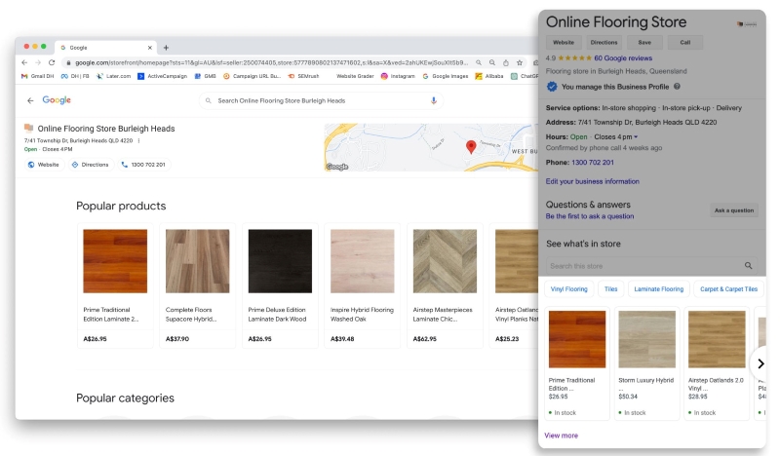The height and width of the screenshot is (456, 780).
Task: Click the browser address bar URL
Action: [x=271, y=62]
